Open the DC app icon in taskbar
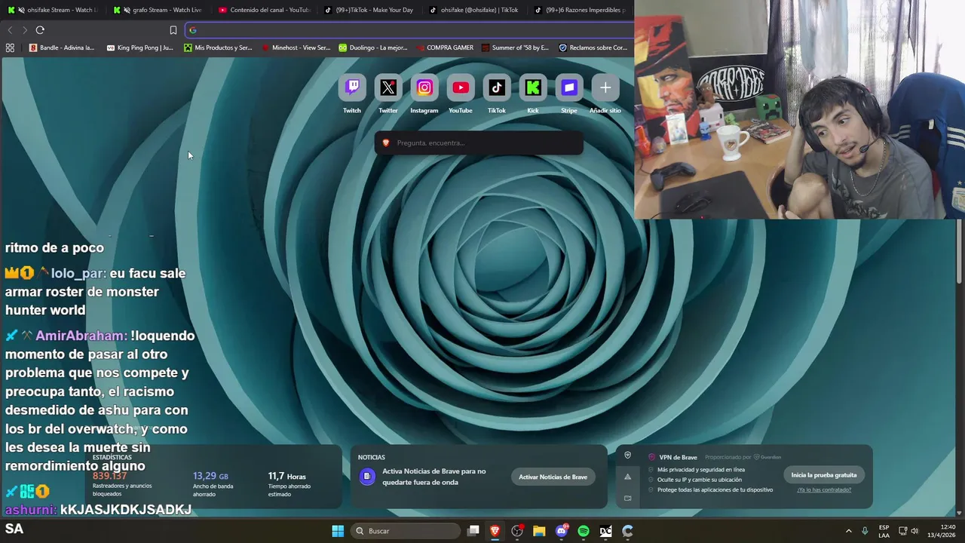This screenshot has height=543, width=965. (605, 531)
